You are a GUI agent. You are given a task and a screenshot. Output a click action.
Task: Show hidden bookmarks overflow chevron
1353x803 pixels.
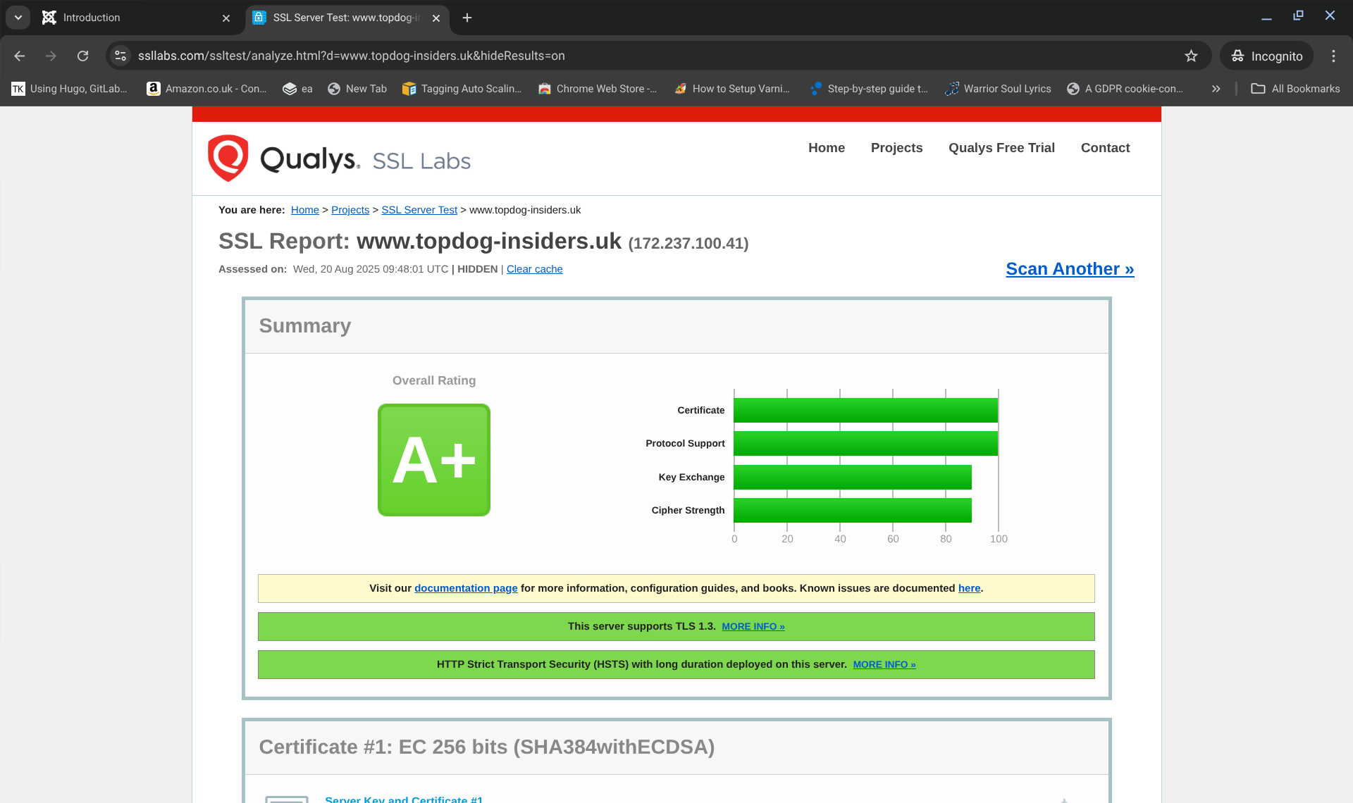click(x=1216, y=89)
